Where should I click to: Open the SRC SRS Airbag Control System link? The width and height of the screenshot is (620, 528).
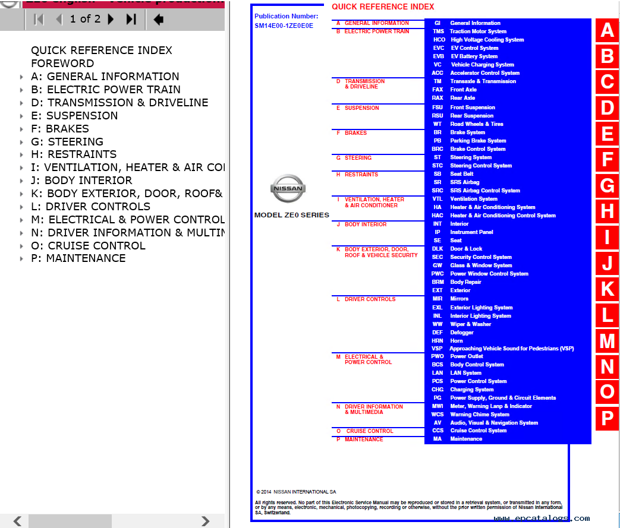pyautogui.click(x=476, y=191)
